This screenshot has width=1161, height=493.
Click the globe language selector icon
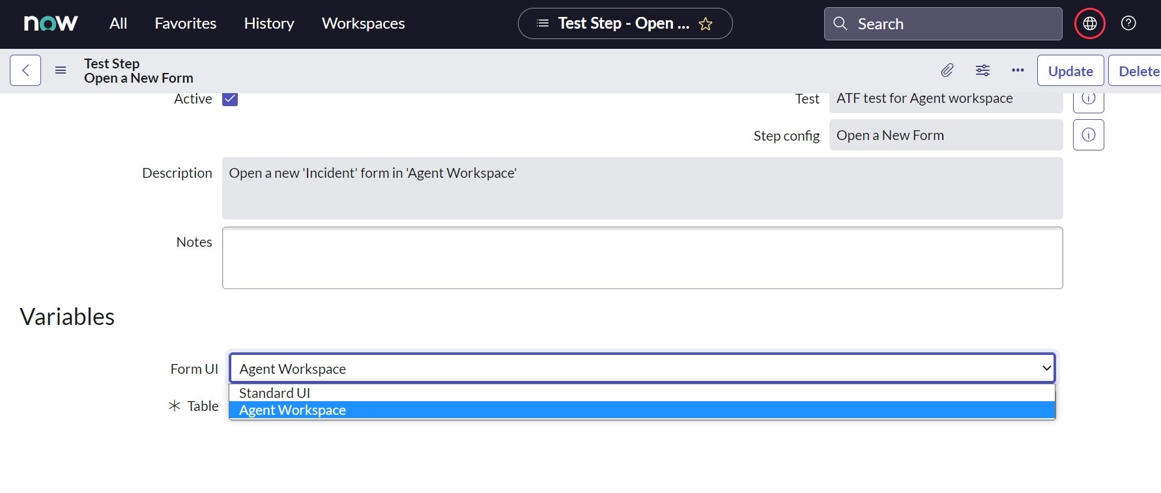1089,23
